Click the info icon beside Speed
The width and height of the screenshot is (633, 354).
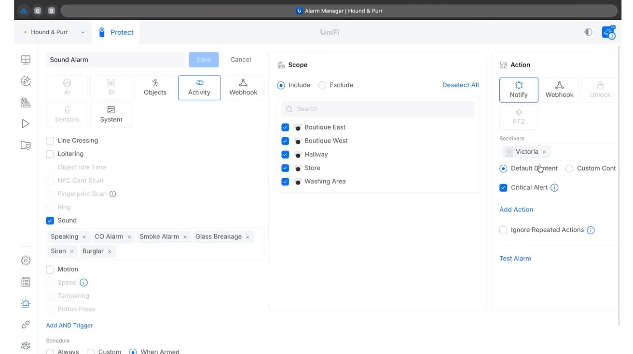[83, 283]
